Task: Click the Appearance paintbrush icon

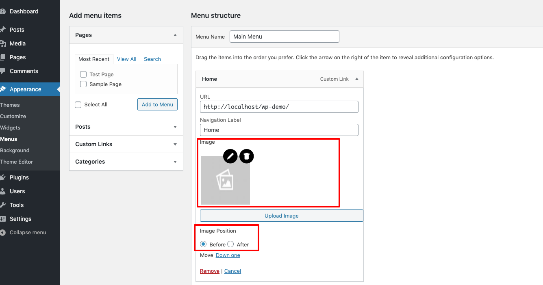Action: coord(2,89)
